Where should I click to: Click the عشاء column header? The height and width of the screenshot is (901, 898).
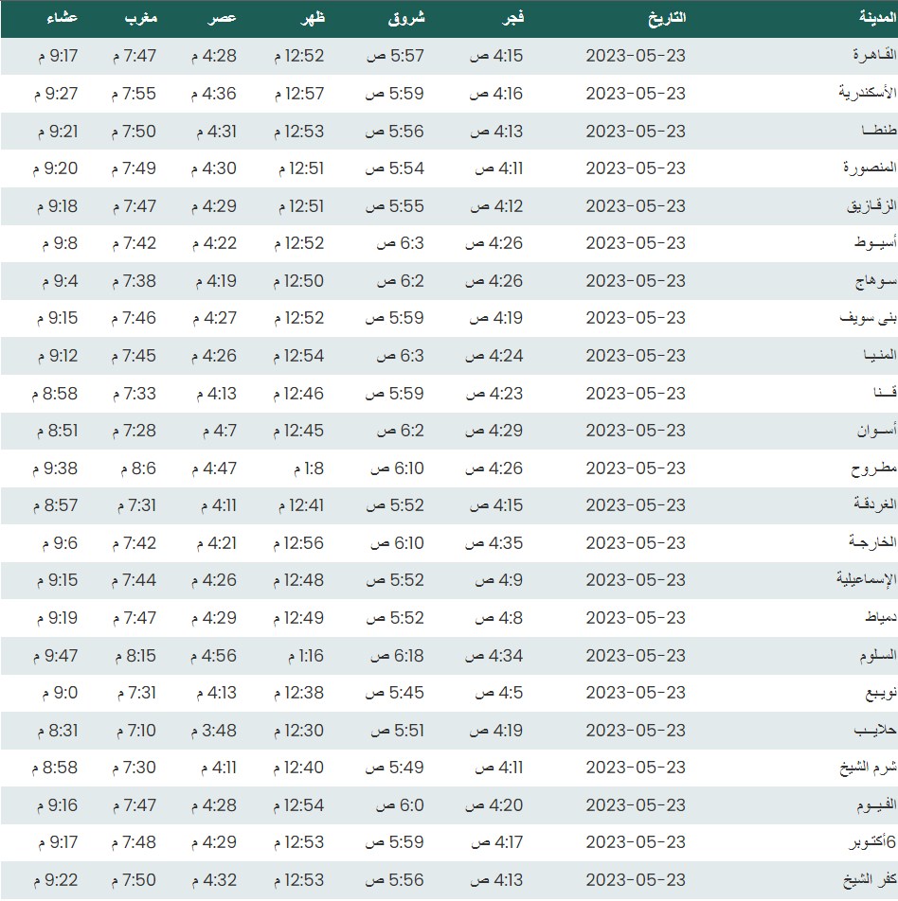pyautogui.click(x=63, y=18)
